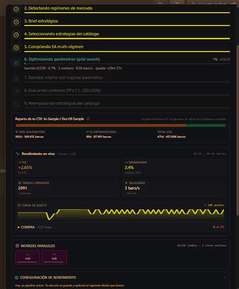Click the icon beside WORKERS PARALELOS
This screenshot has width=239, height=289.
coord(17,246)
